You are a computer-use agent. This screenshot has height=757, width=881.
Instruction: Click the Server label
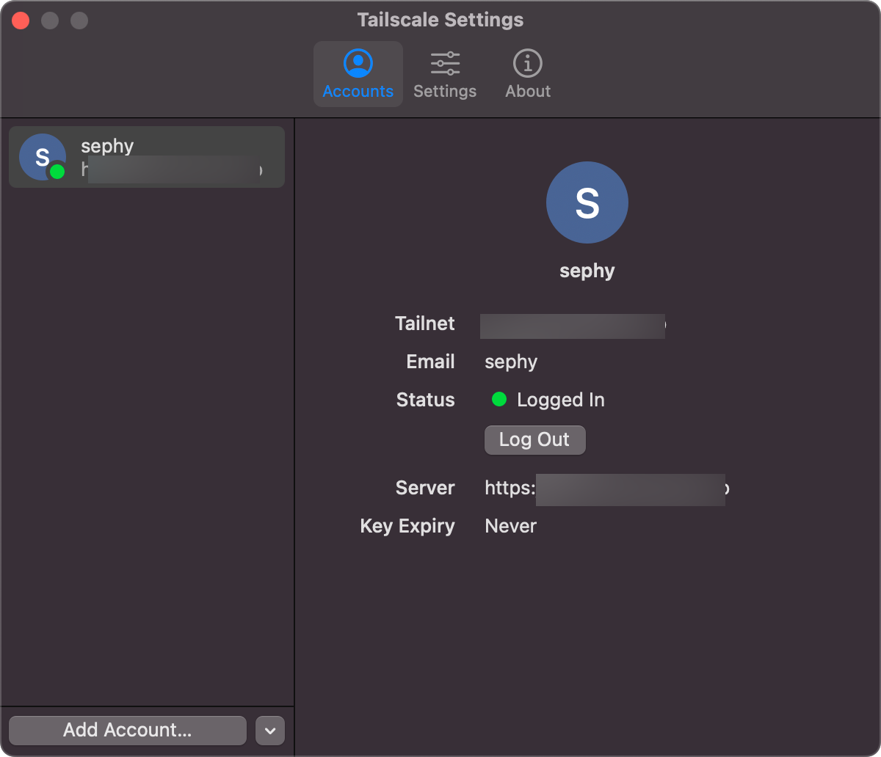coord(425,488)
